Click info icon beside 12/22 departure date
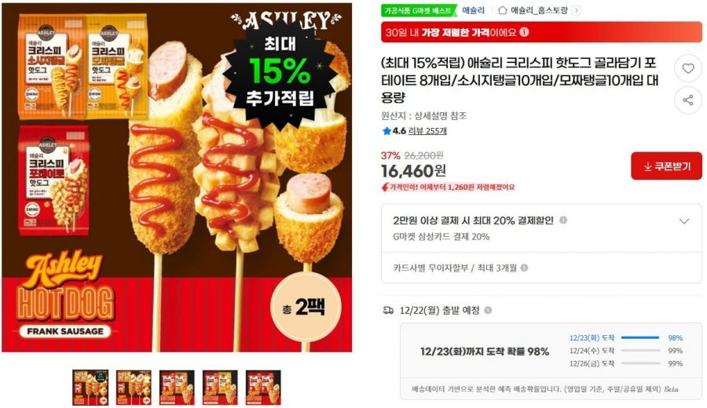The width and height of the screenshot is (707, 408). click(x=488, y=310)
